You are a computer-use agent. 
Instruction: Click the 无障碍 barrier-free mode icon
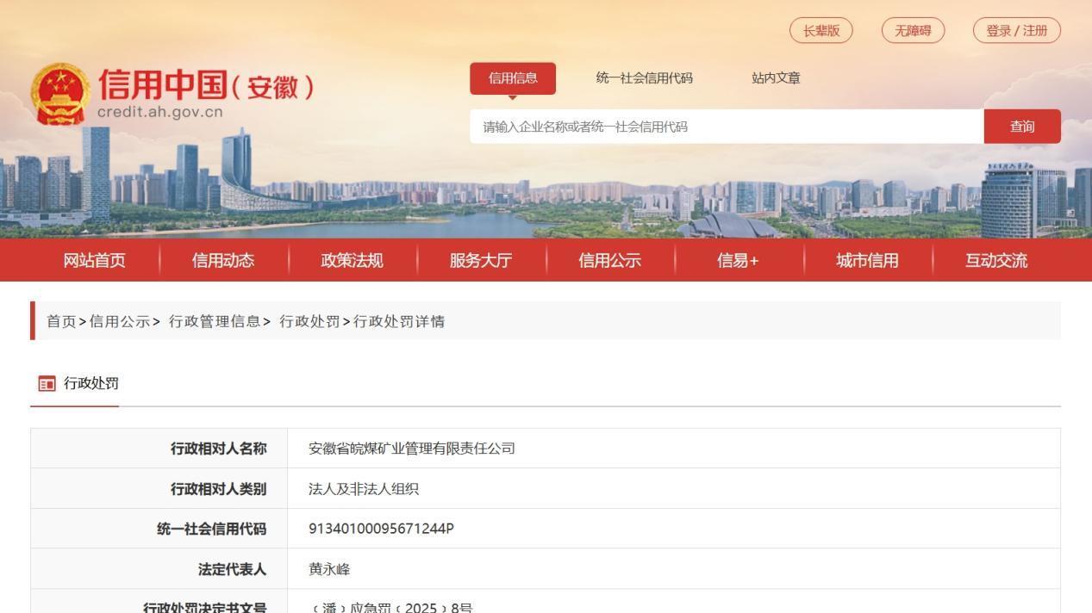tap(913, 30)
